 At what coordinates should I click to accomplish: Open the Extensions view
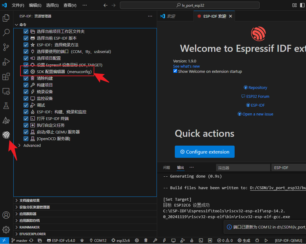click(x=6, y=76)
